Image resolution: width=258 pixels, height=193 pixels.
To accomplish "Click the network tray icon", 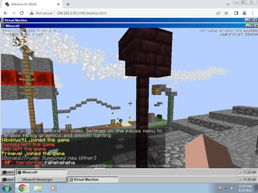I will tap(227, 188).
